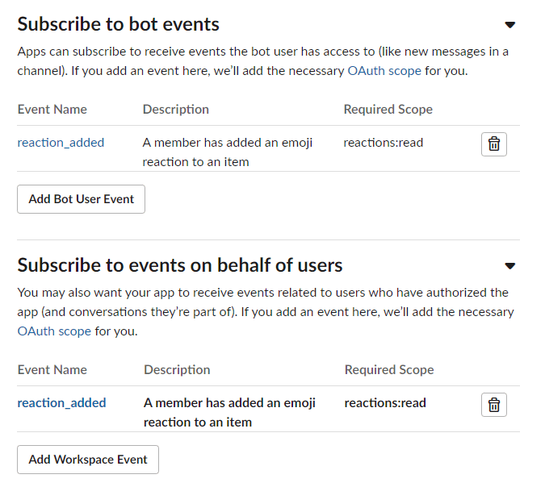Click the bot events row description text

[228, 152]
